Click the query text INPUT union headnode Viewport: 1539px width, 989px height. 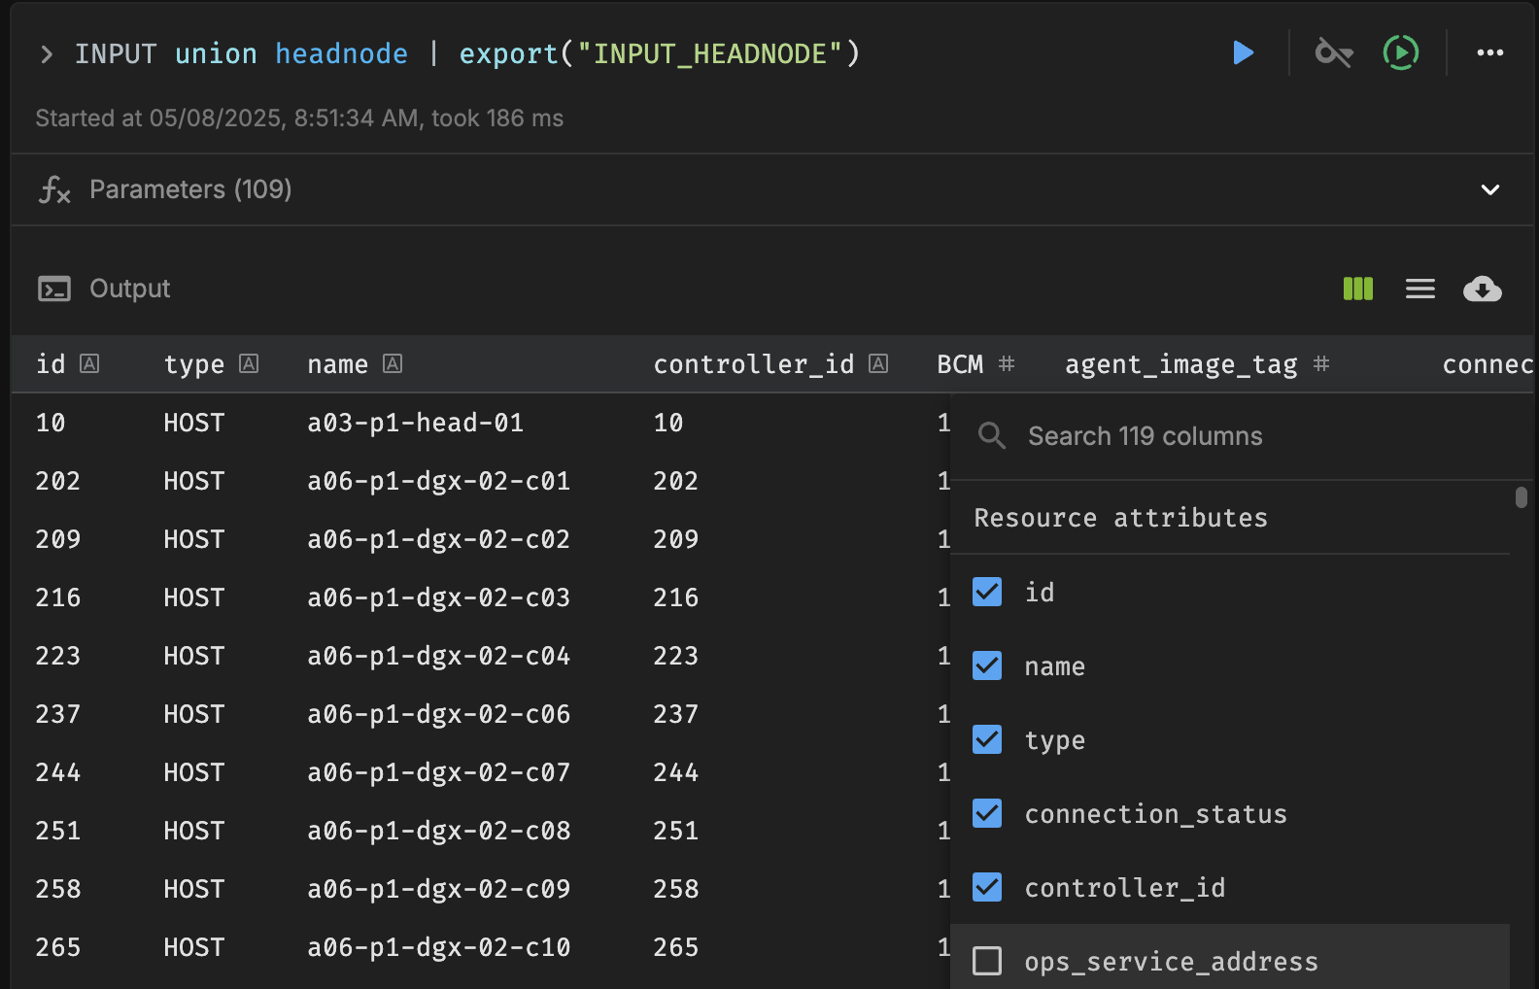(241, 53)
